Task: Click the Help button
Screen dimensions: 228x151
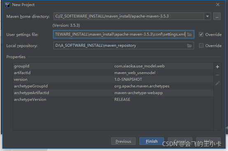Action: point(208,141)
